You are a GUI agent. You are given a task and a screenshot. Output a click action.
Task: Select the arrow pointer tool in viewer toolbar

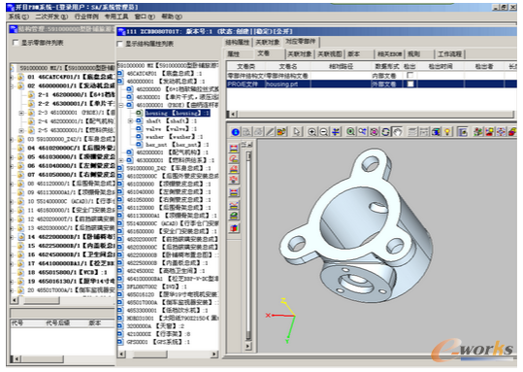point(297,132)
